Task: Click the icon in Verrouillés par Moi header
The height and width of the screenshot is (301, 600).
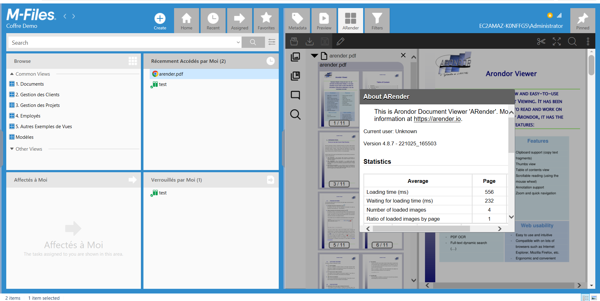Action: (271, 180)
